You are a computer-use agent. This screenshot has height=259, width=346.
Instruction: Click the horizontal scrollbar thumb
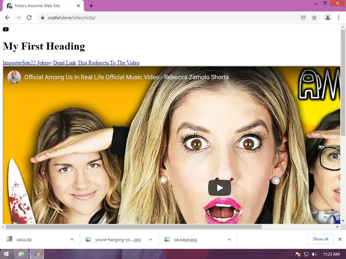[x=134, y=227]
